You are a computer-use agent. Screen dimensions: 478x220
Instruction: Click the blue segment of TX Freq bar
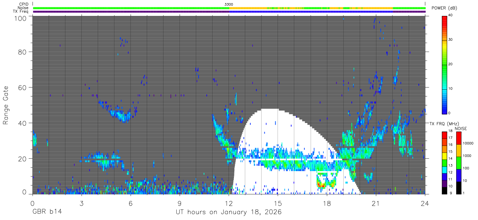pos(311,12)
